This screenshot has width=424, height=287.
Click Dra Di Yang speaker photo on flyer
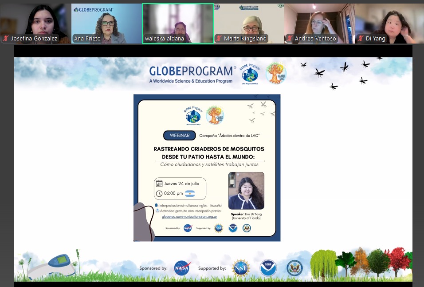point(246,191)
